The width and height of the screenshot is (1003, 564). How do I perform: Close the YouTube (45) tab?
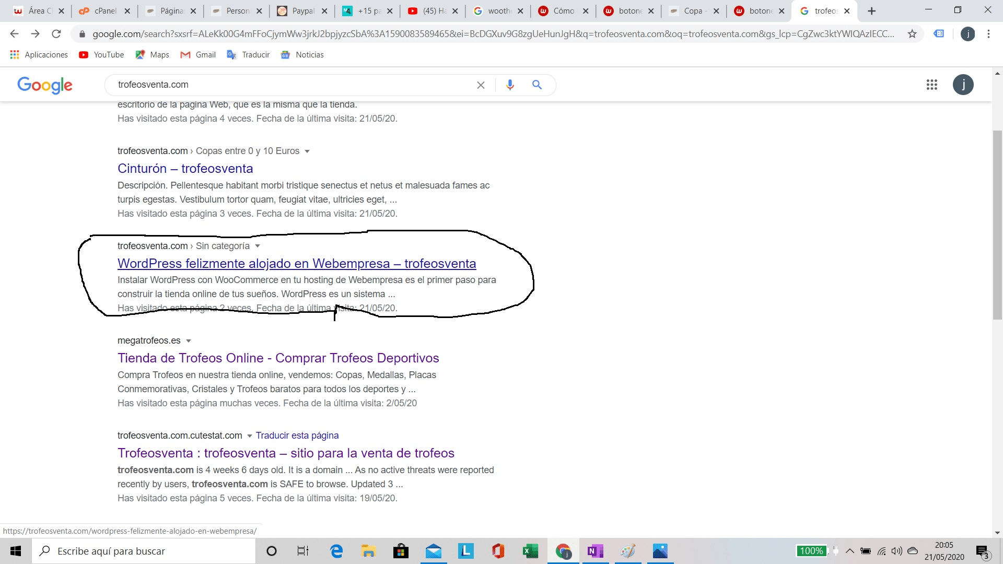(x=455, y=11)
